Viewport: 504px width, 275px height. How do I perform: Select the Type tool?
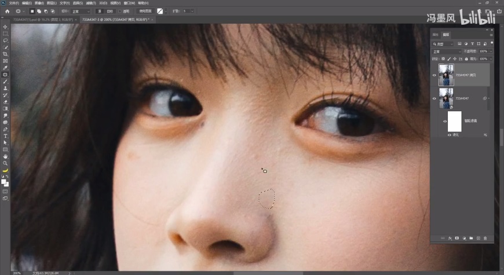(5, 136)
